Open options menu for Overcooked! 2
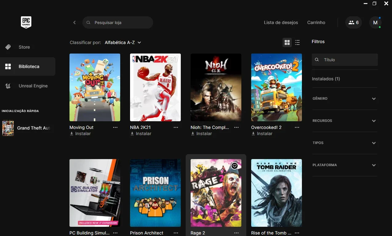The width and height of the screenshot is (392, 236). click(297, 127)
